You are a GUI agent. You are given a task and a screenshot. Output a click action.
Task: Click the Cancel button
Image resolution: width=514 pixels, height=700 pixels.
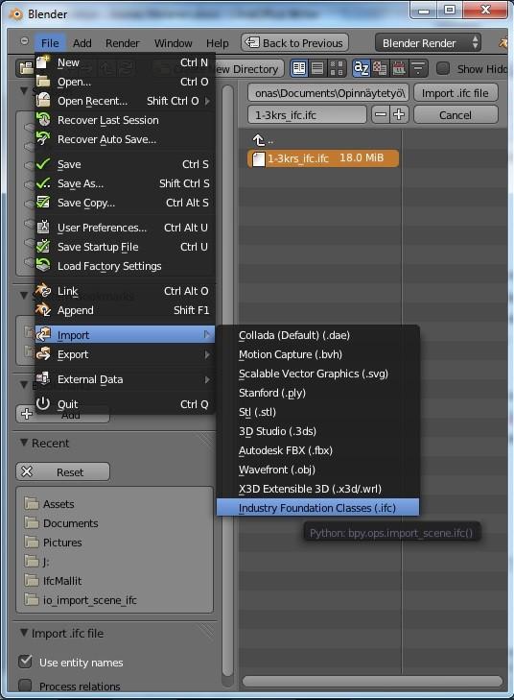(456, 114)
